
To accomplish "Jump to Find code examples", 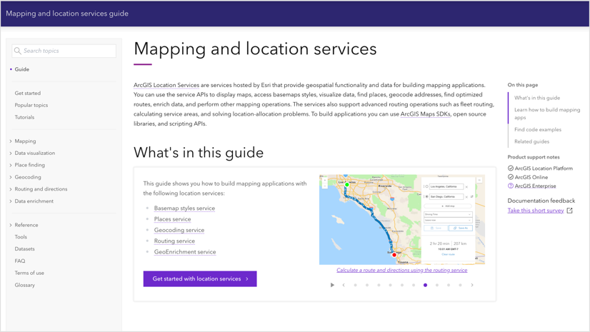I will point(538,129).
